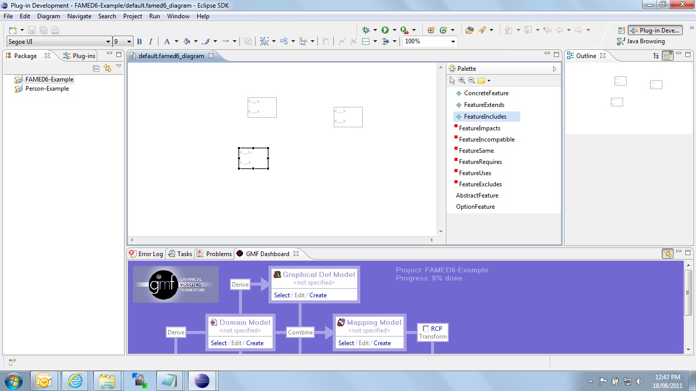Select the FeatureRequires palette tool

478,162
